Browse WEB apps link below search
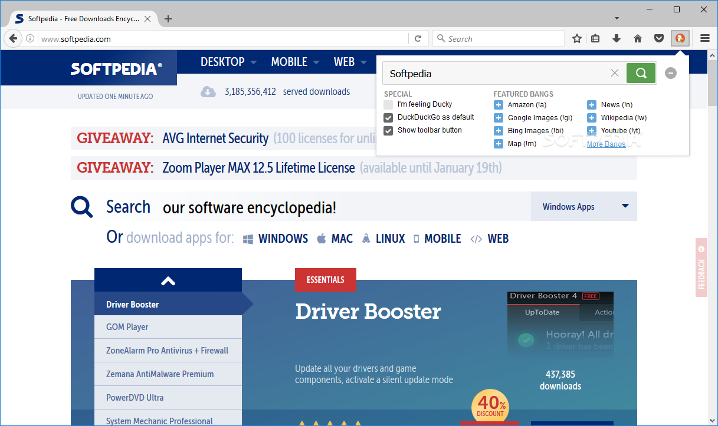Viewport: 718px width, 426px height. (489, 239)
